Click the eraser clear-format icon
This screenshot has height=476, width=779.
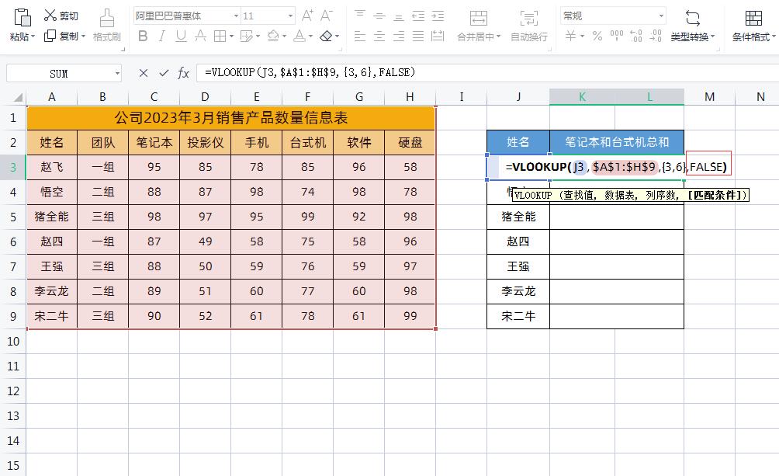tap(326, 36)
